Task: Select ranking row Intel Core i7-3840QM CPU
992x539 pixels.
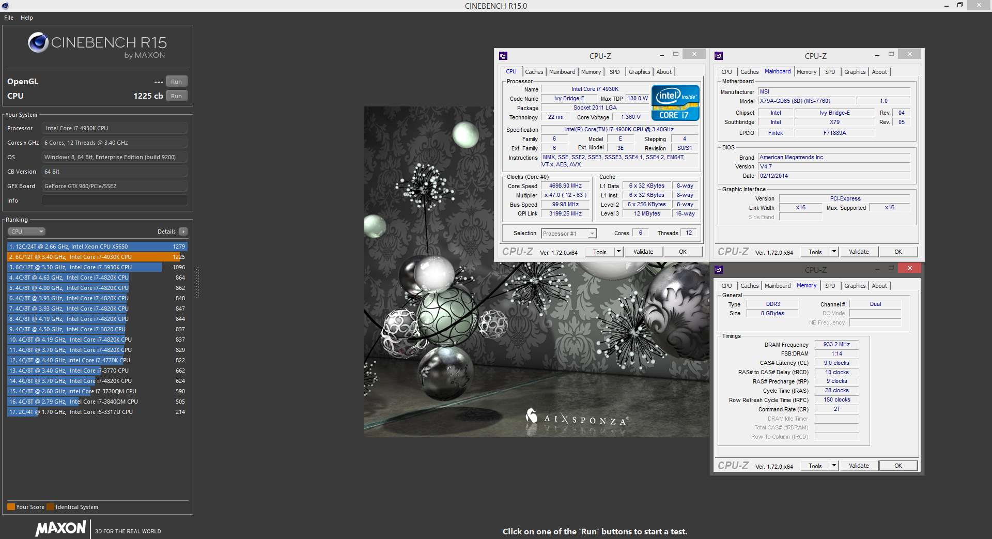Action: pos(97,402)
